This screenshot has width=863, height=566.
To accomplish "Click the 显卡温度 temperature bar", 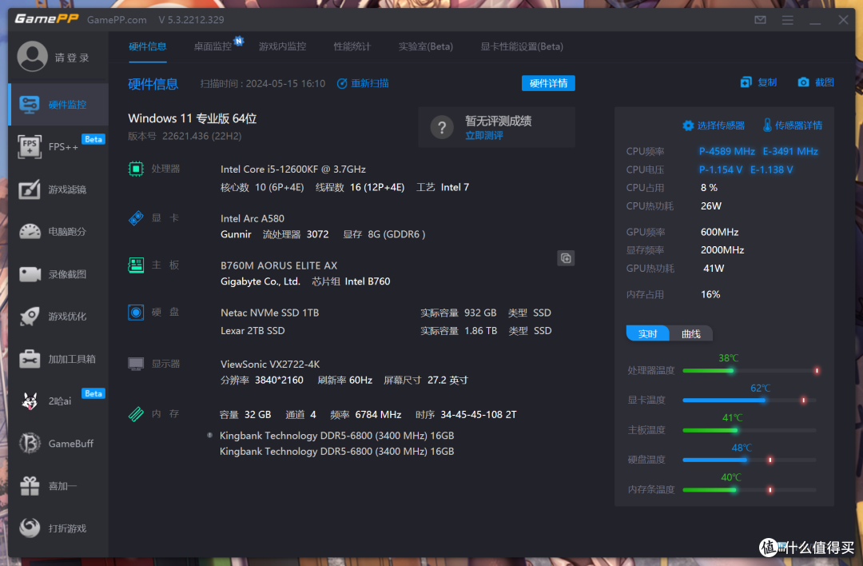I will (749, 401).
